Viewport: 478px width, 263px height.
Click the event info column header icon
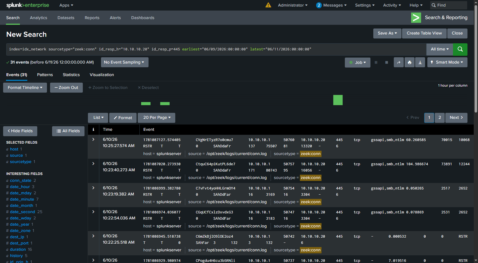[93, 129]
